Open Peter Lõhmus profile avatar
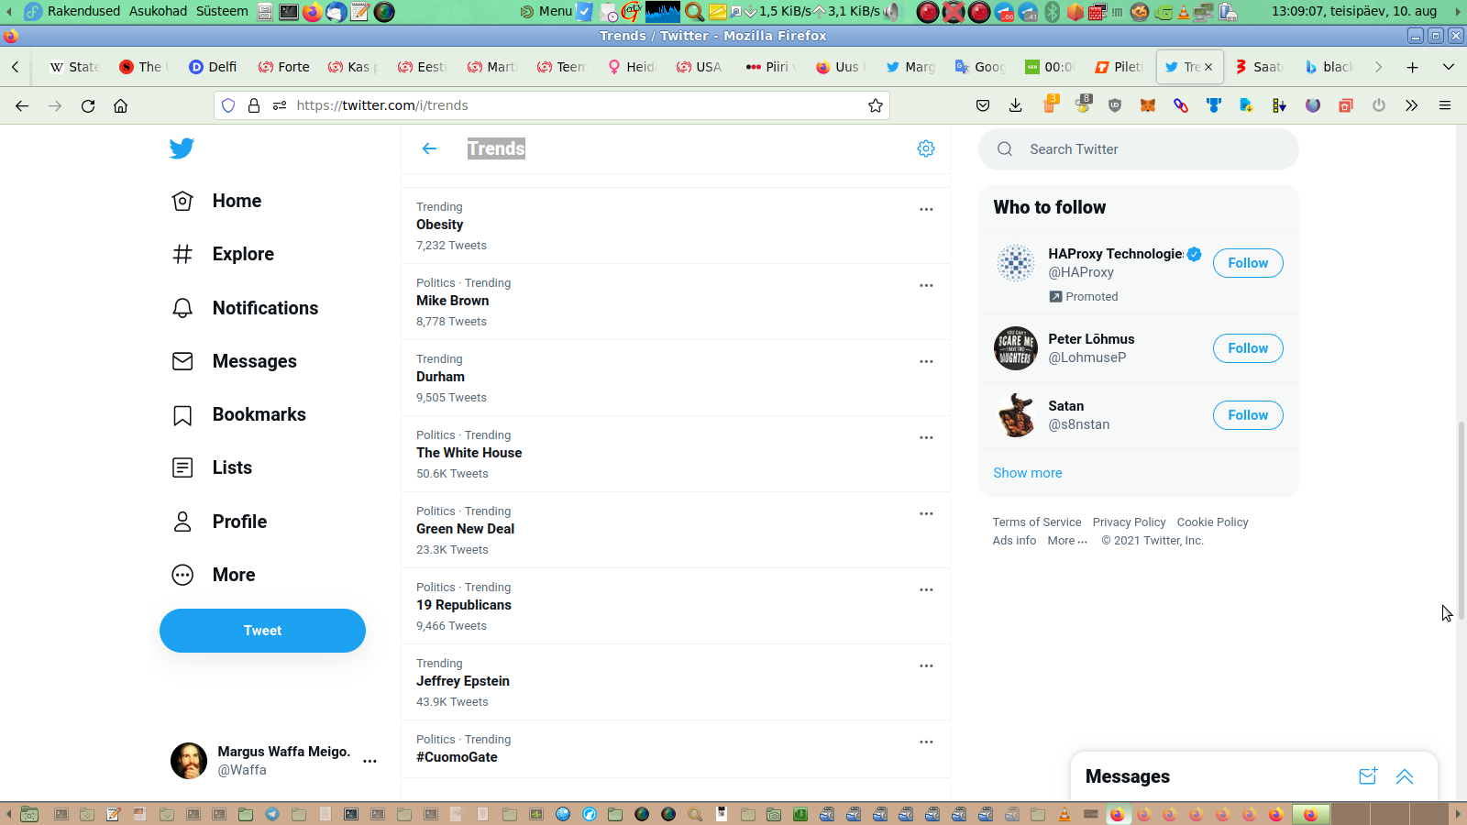Viewport: 1467px width, 825px height. tap(1016, 348)
